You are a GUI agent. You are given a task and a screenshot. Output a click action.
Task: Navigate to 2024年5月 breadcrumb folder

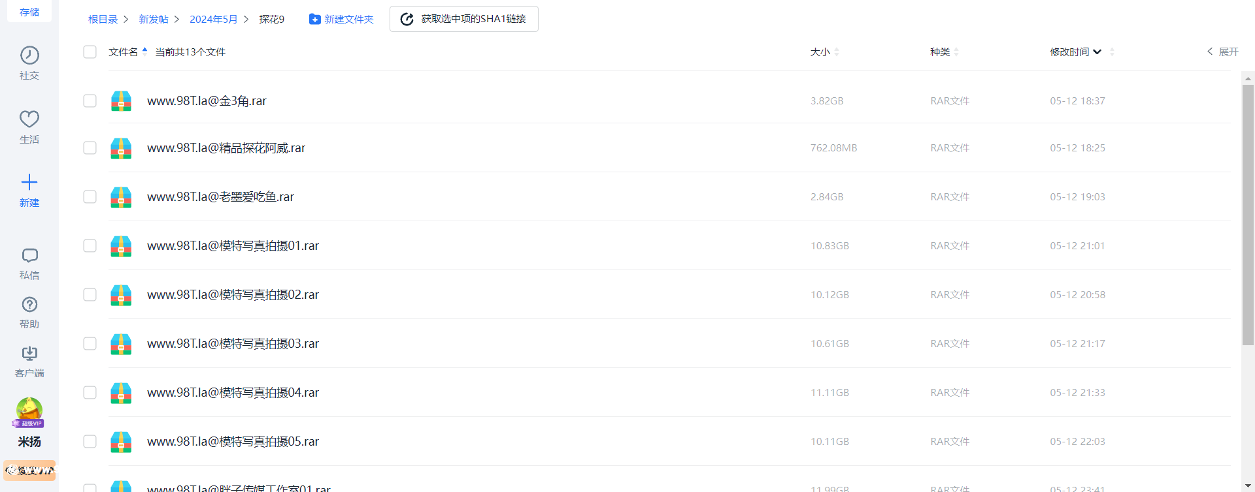click(x=213, y=20)
